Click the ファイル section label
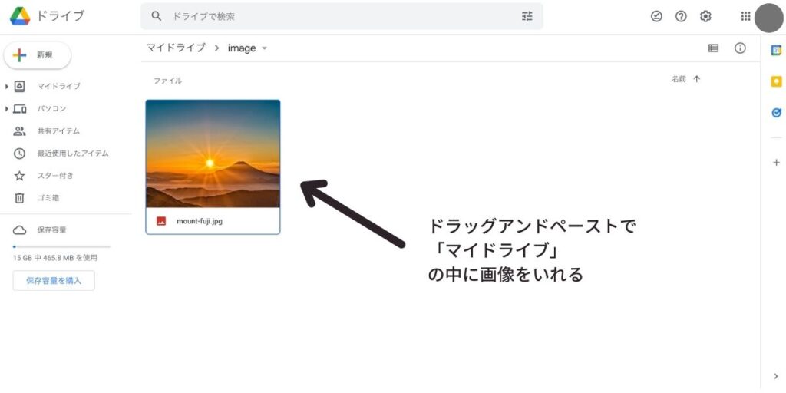Image resolution: width=786 pixels, height=393 pixels. point(167,81)
